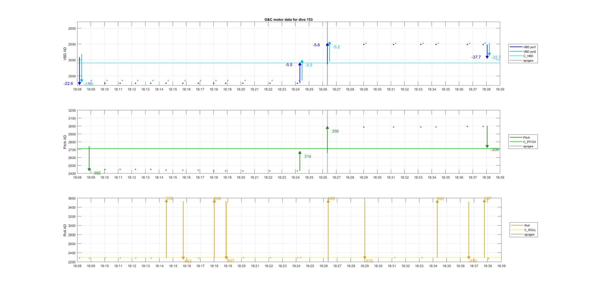Click the '18:39' tick under the Roll plot
This screenshot has height=294, width=594.
[x=502, y=266]
